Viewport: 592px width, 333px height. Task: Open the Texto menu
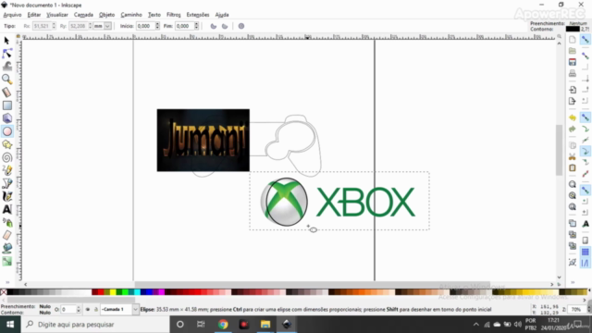coord(154,15)
